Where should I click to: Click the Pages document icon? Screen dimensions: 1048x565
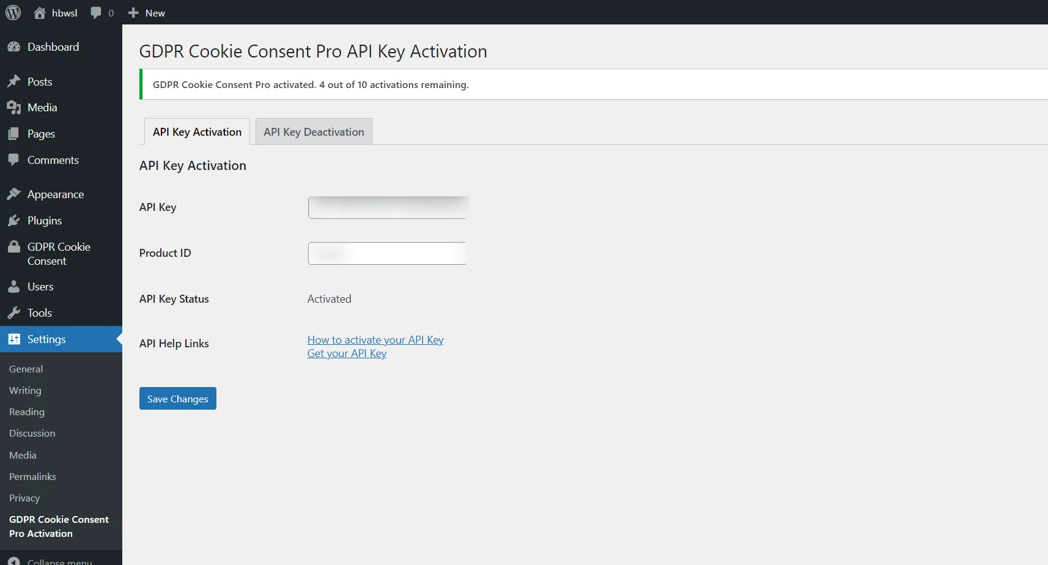pos(15,133)
